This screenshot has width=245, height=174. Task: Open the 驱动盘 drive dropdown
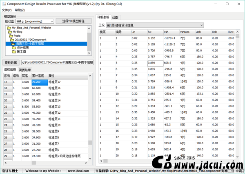pos(35,21)
